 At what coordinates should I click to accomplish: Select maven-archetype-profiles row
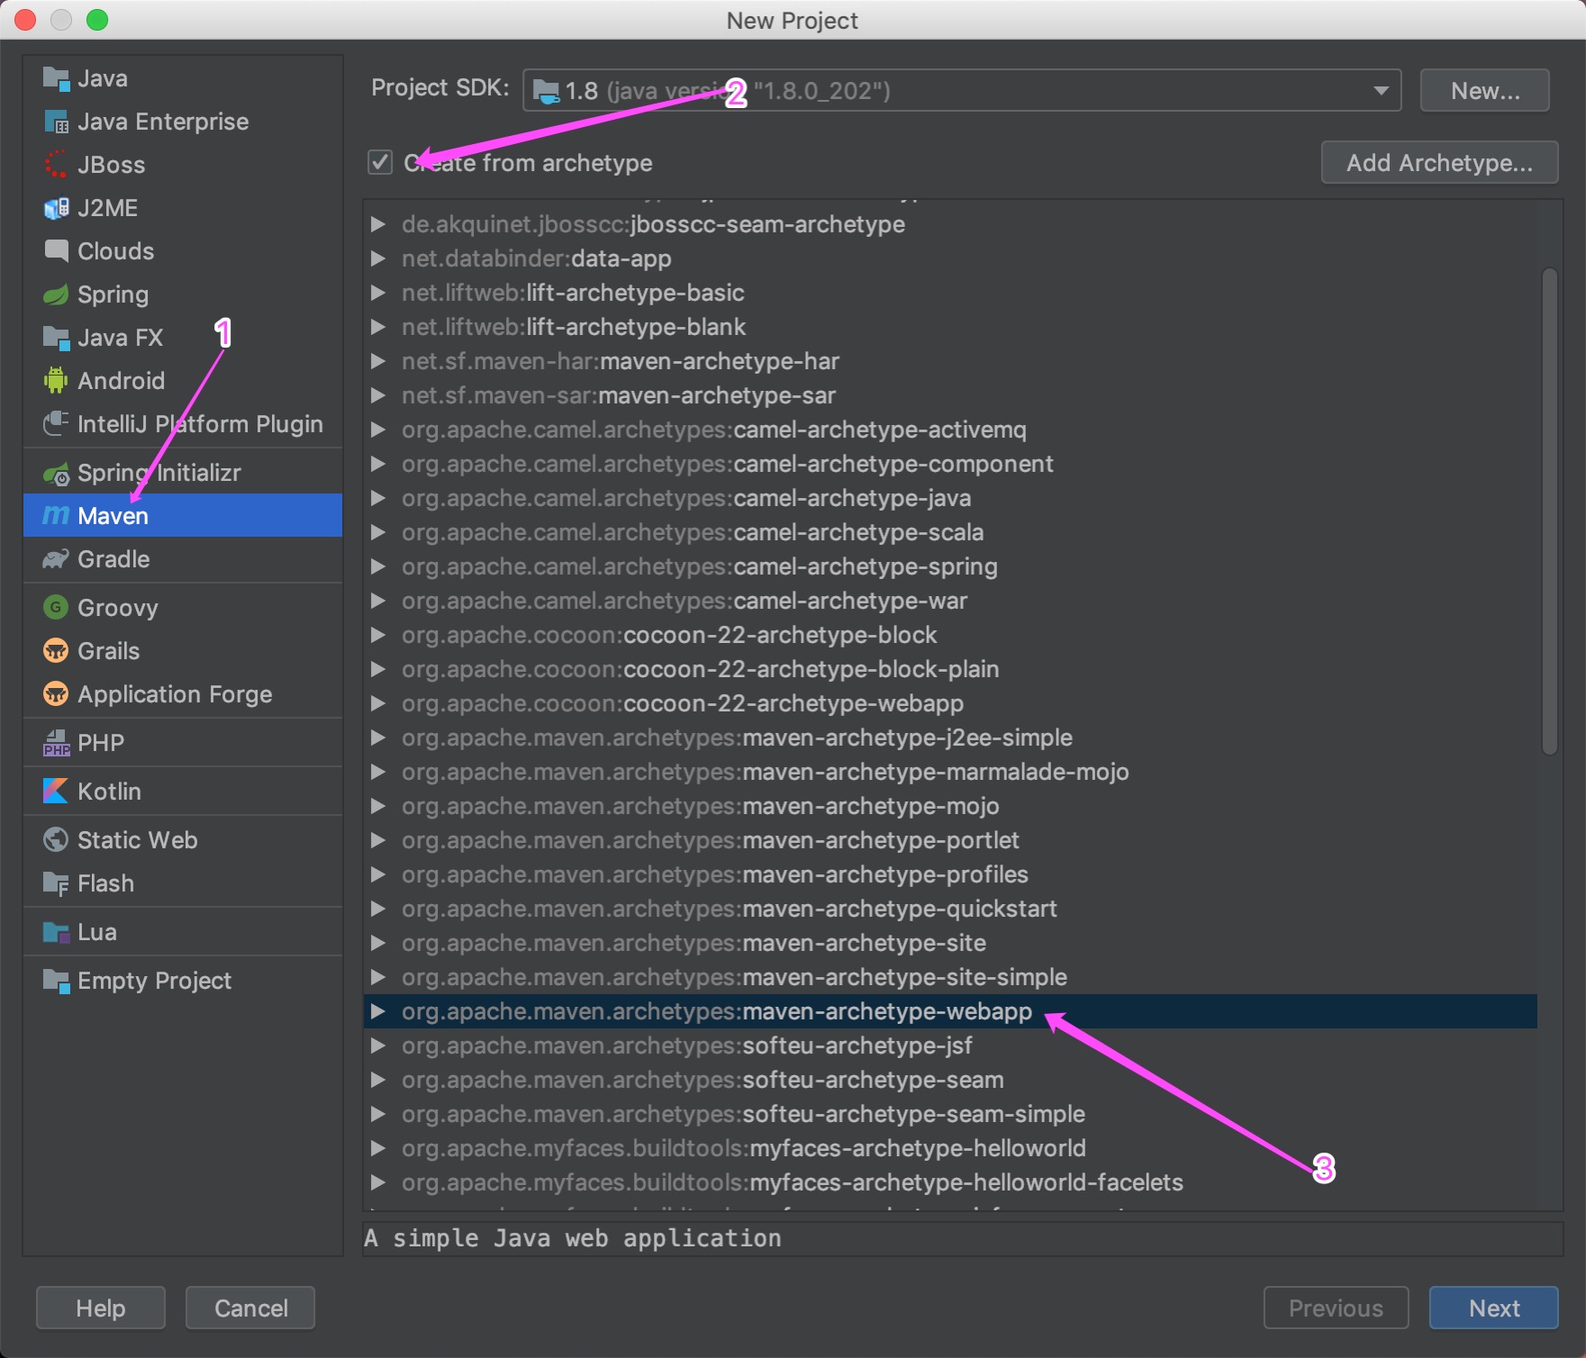click(x=950, y=874)
